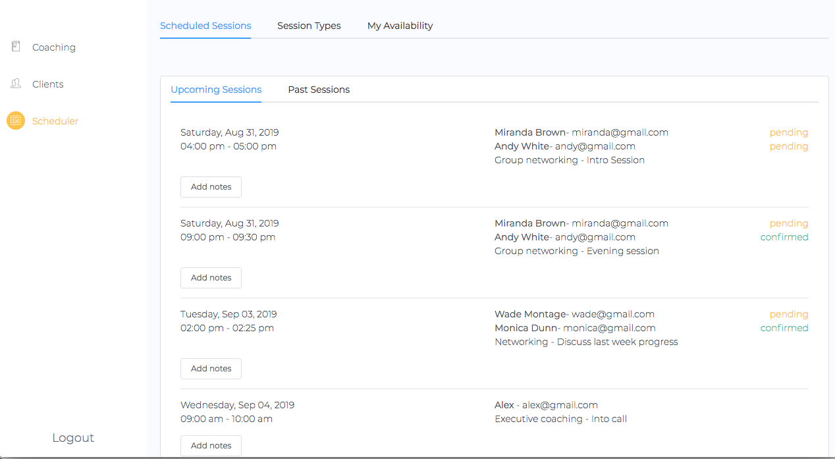Add notes to the Sep 04 session

coord(211,446)
